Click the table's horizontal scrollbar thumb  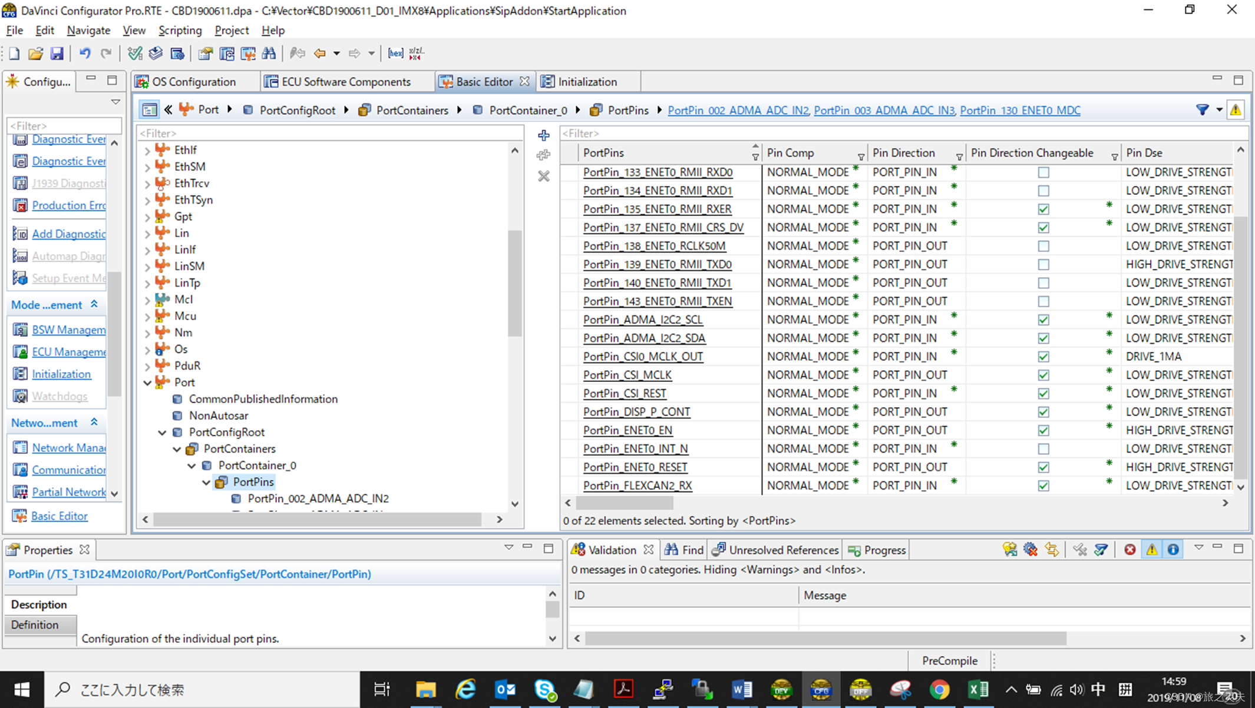tap(625, 503)
